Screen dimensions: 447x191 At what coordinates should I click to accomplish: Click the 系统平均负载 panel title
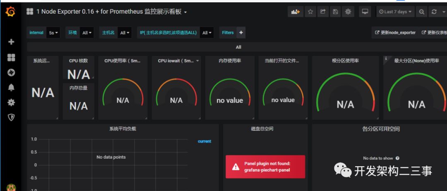[123, 129]
